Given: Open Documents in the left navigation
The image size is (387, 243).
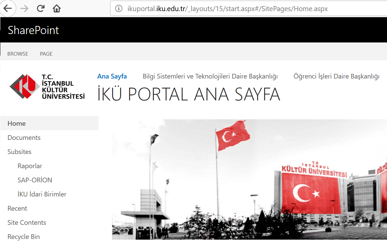Looking at the screenshot, I should [x=24, y=138].
